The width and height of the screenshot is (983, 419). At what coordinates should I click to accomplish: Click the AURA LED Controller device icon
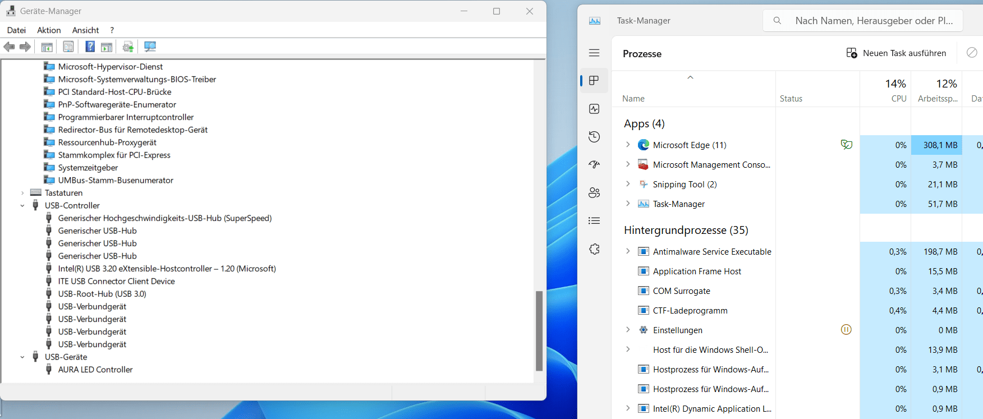tap(49, 370)
